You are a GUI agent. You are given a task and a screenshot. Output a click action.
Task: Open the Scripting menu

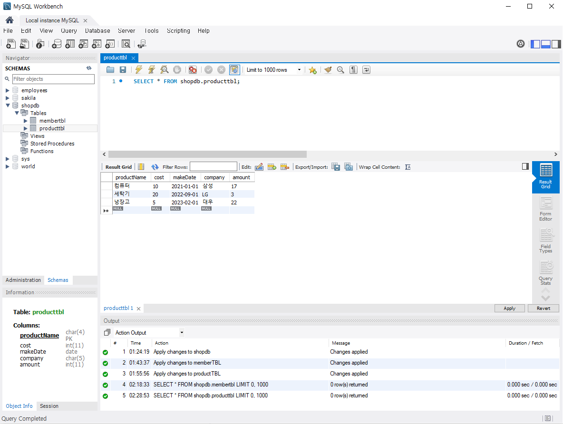pyautogui.click(x=178, y=31)
